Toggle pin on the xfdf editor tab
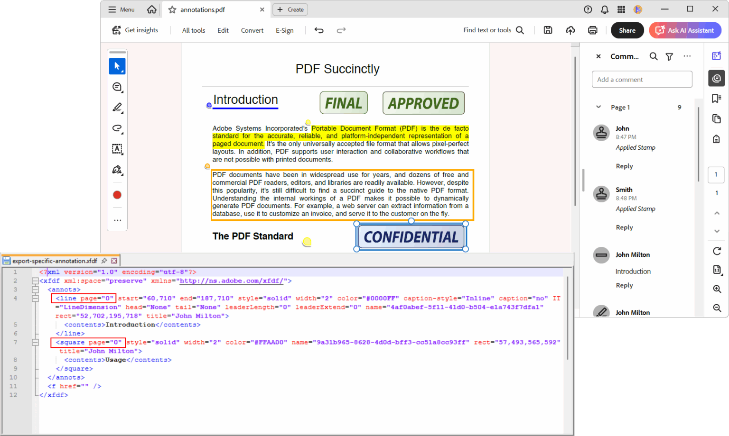The height and width of the screenshot is (436, 729). 104,261
